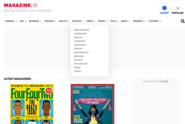Screen dimensions: 185x124
Task: Open the search magnifier icon
Action: click(183, 21)
